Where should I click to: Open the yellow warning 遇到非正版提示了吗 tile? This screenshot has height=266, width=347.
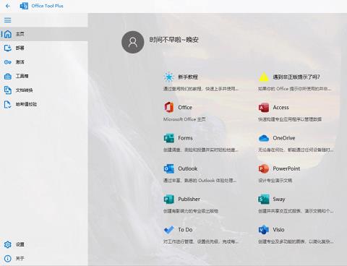point(296,82)
